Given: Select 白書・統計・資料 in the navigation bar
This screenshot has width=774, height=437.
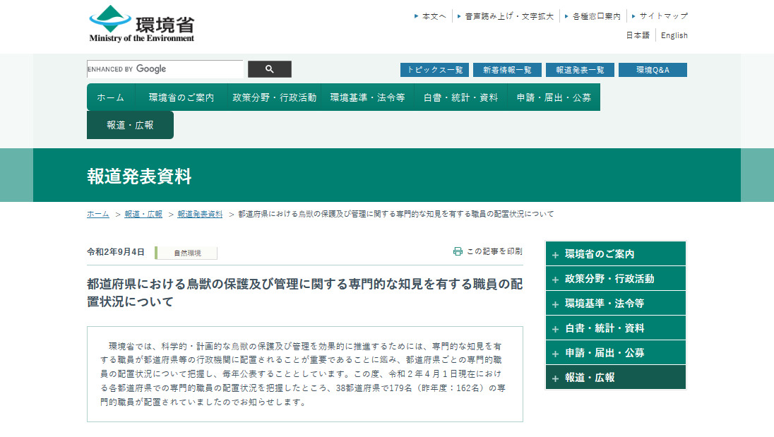Looking at the screenshot, I should 460,97.
